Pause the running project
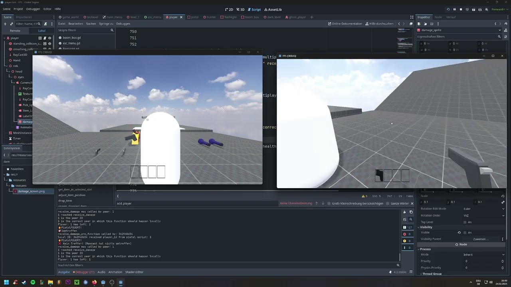 click(454, 9)
